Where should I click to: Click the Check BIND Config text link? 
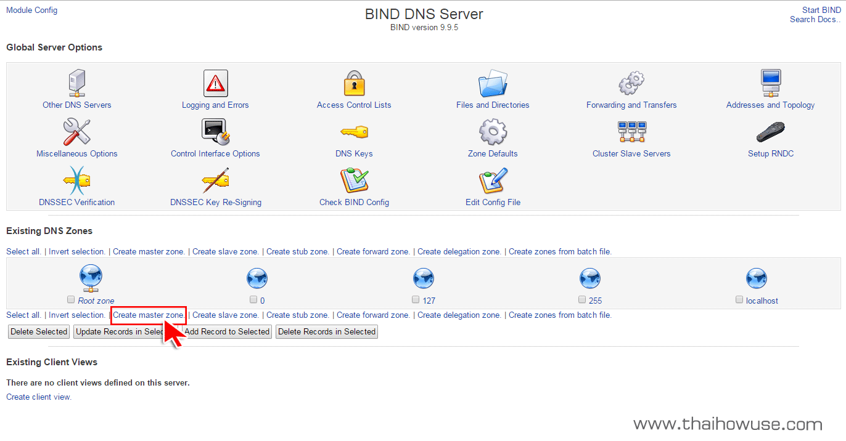[354, 203]
